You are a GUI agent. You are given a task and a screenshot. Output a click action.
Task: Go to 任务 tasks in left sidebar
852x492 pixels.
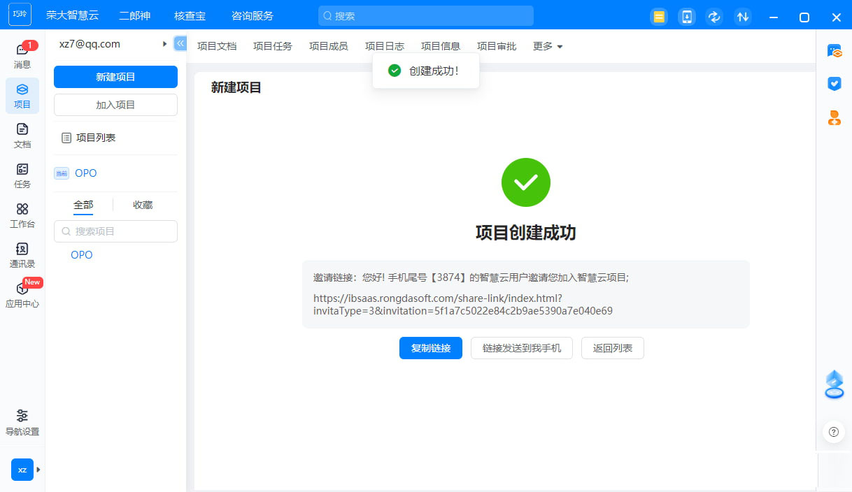coord(22,175)
